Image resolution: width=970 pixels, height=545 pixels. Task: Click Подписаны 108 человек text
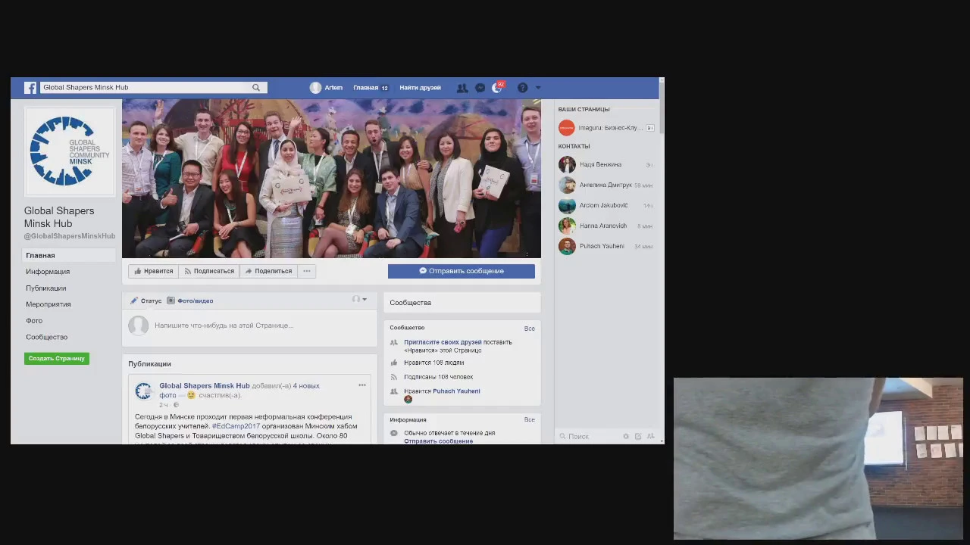point(438,377)
